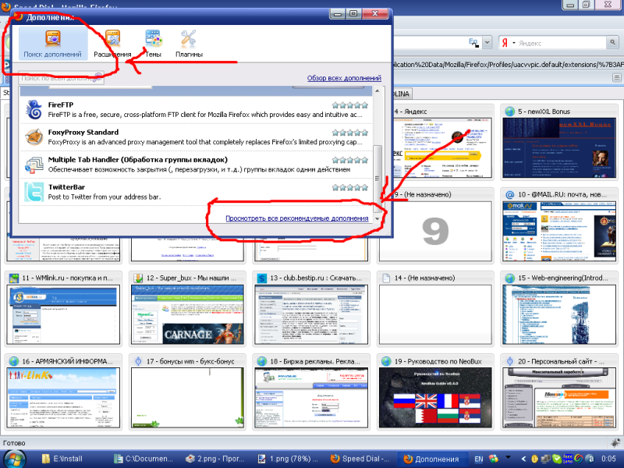This screenshot has width=624, height=468.
Task: Click FireFTP star rating
Action: click(350, 105)
